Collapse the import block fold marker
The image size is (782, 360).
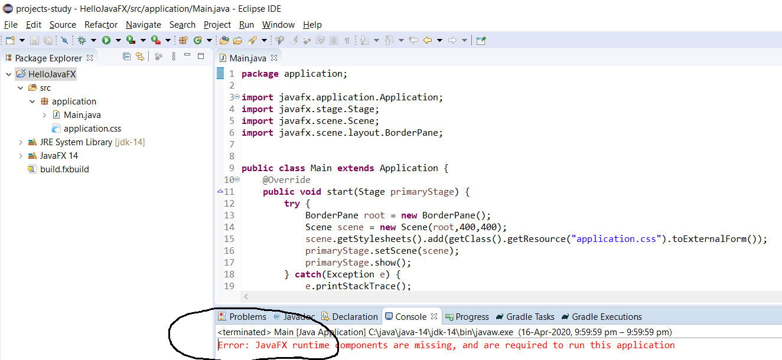(237, 97)
